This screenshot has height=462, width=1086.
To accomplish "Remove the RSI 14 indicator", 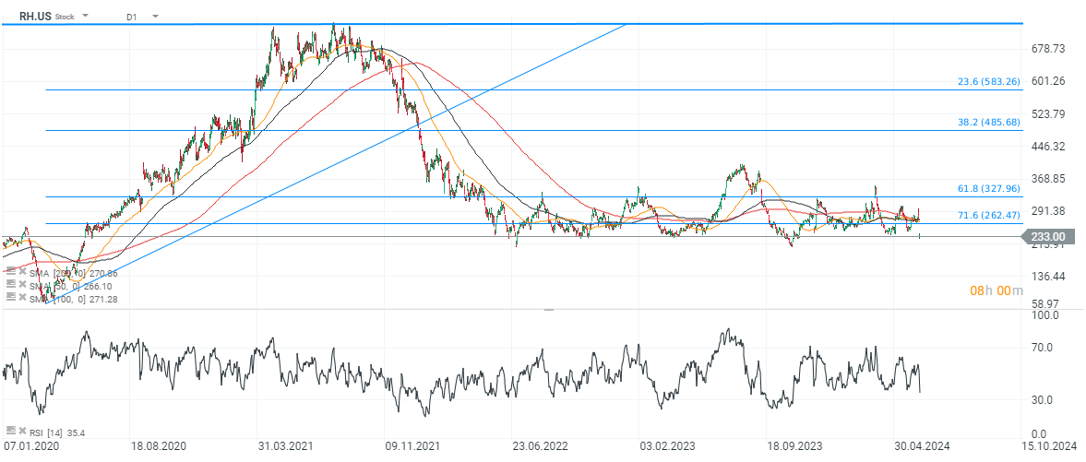I will click(x=21, y=431).
